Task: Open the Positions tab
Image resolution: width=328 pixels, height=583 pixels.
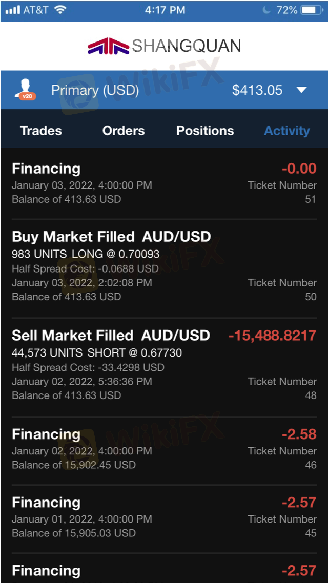Action: [x=205, y=131]
